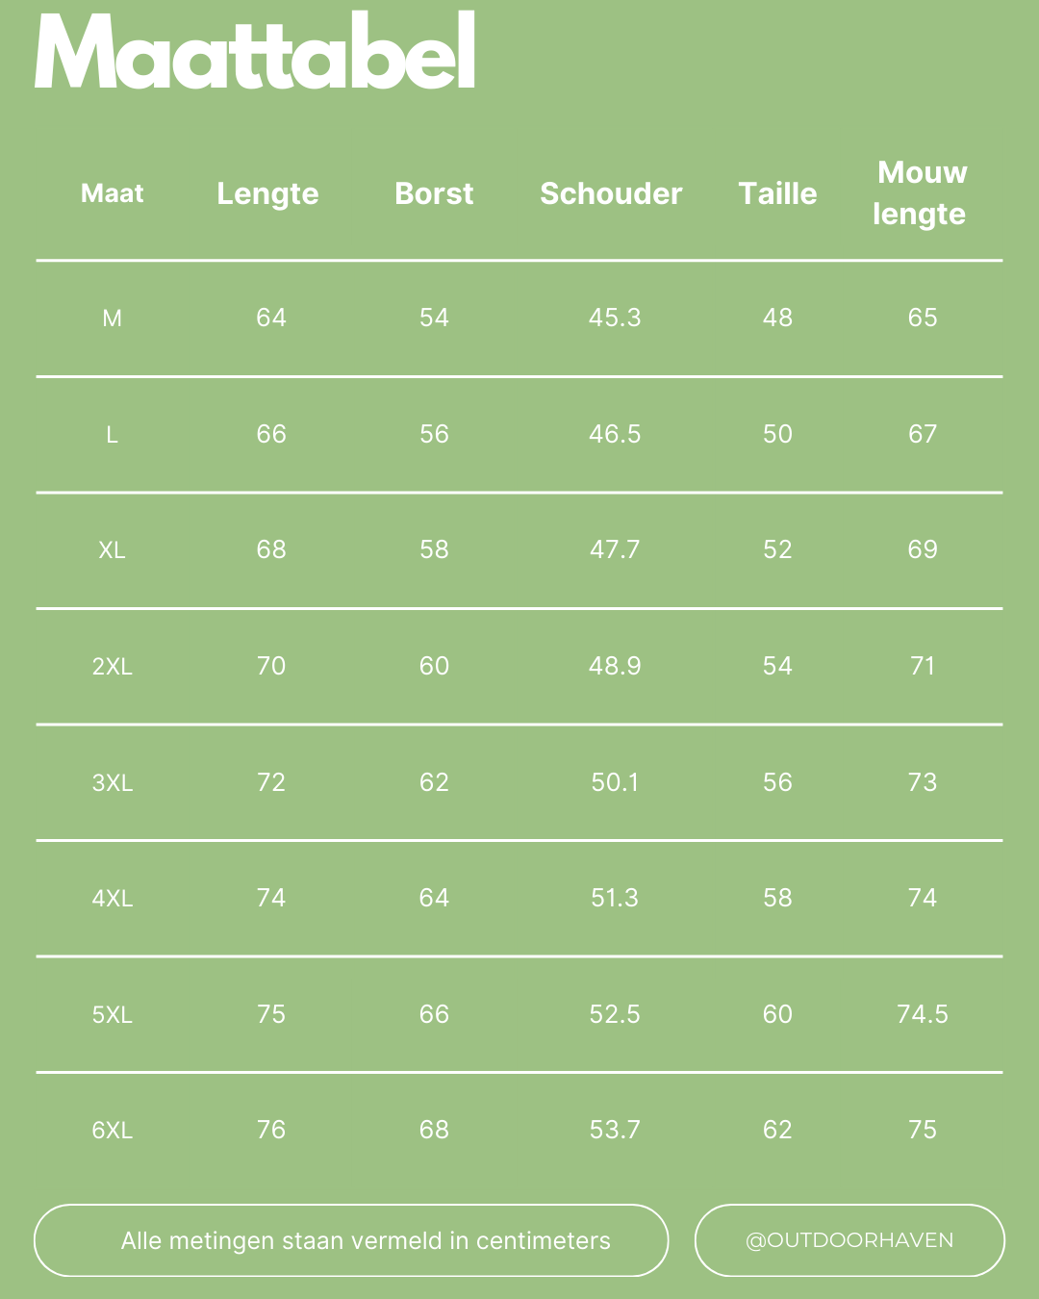Viewport: 1039px width, 1299px height.
Task: Click the Borst column header
Action: click(434, 193)
